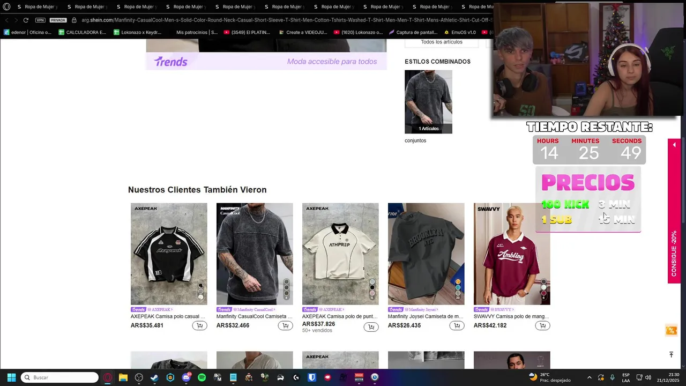The width and height of the screenshot is (686, 386).
Task: Click the address bar URL
Action: click(287, 20)
